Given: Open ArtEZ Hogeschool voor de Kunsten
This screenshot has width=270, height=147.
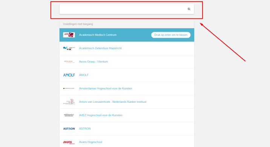Looking at the screenshot, I should point(101,115).
